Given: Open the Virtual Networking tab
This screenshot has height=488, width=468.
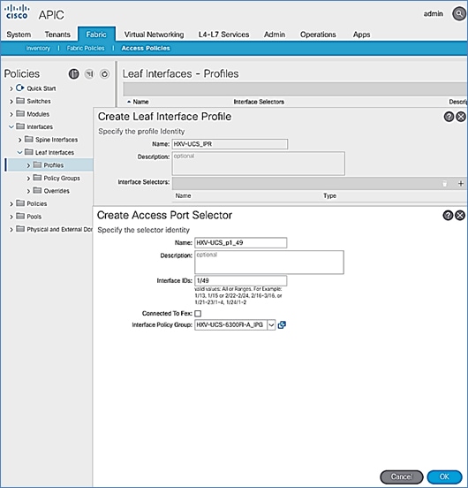Looking at the screenshot, I should coord(155,34).
